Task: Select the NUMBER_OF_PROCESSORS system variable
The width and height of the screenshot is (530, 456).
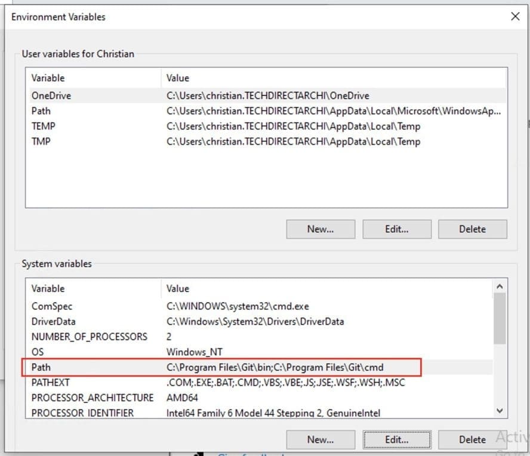Action: (x=89, y=337)
